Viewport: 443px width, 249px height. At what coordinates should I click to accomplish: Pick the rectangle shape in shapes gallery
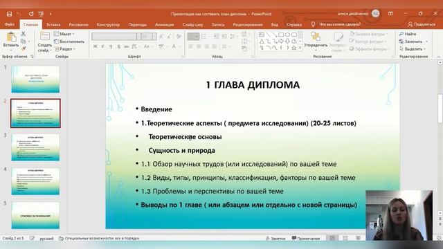click(x=281, y=35)
